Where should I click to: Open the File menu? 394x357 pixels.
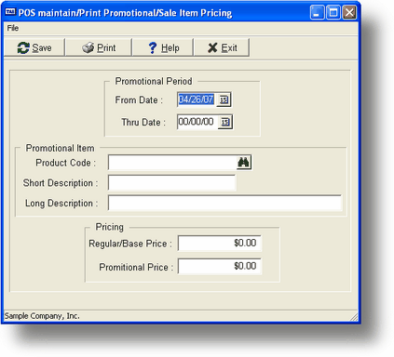[x=13, y=28]
